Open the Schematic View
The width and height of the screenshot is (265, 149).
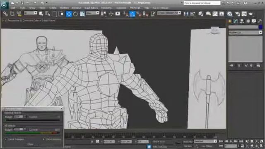tap(222, 14)
